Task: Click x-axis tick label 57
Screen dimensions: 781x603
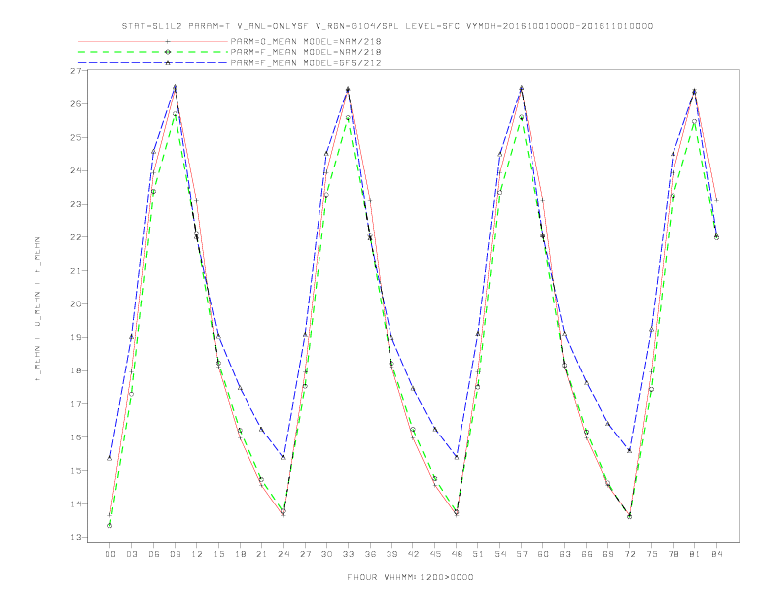Action: pos(522,554)
